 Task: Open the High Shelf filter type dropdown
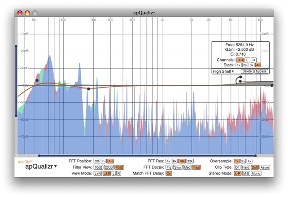(x=223, y=71)
